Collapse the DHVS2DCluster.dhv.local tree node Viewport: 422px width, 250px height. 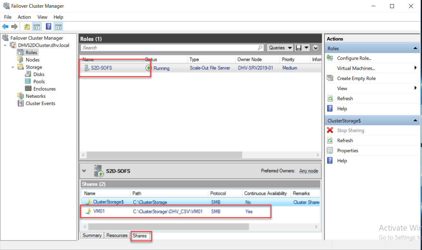[5, 45]
